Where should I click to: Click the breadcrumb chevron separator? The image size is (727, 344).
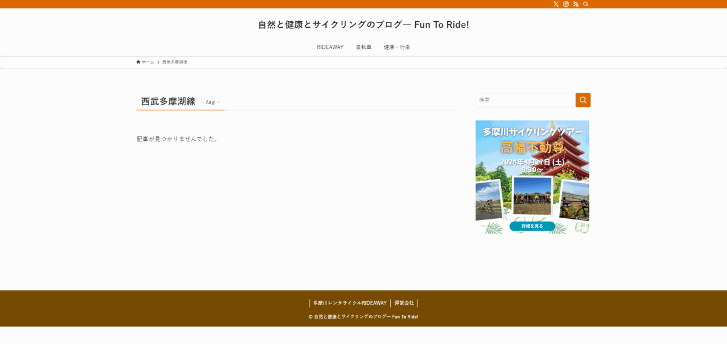(158, 62)
